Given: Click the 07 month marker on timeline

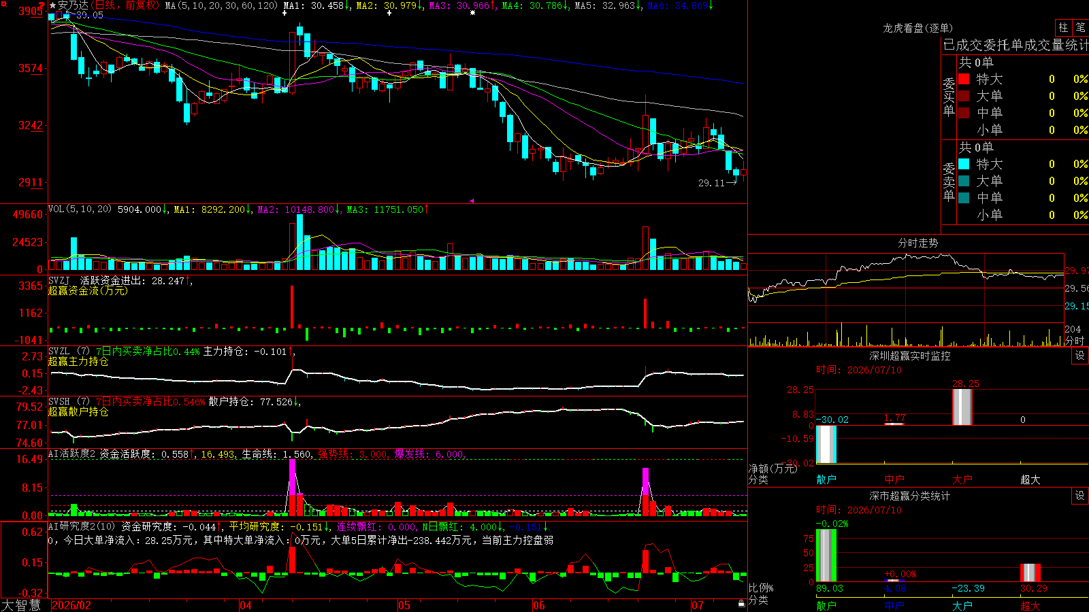Looking at the screenshot, I should click(x=698, y=605).
